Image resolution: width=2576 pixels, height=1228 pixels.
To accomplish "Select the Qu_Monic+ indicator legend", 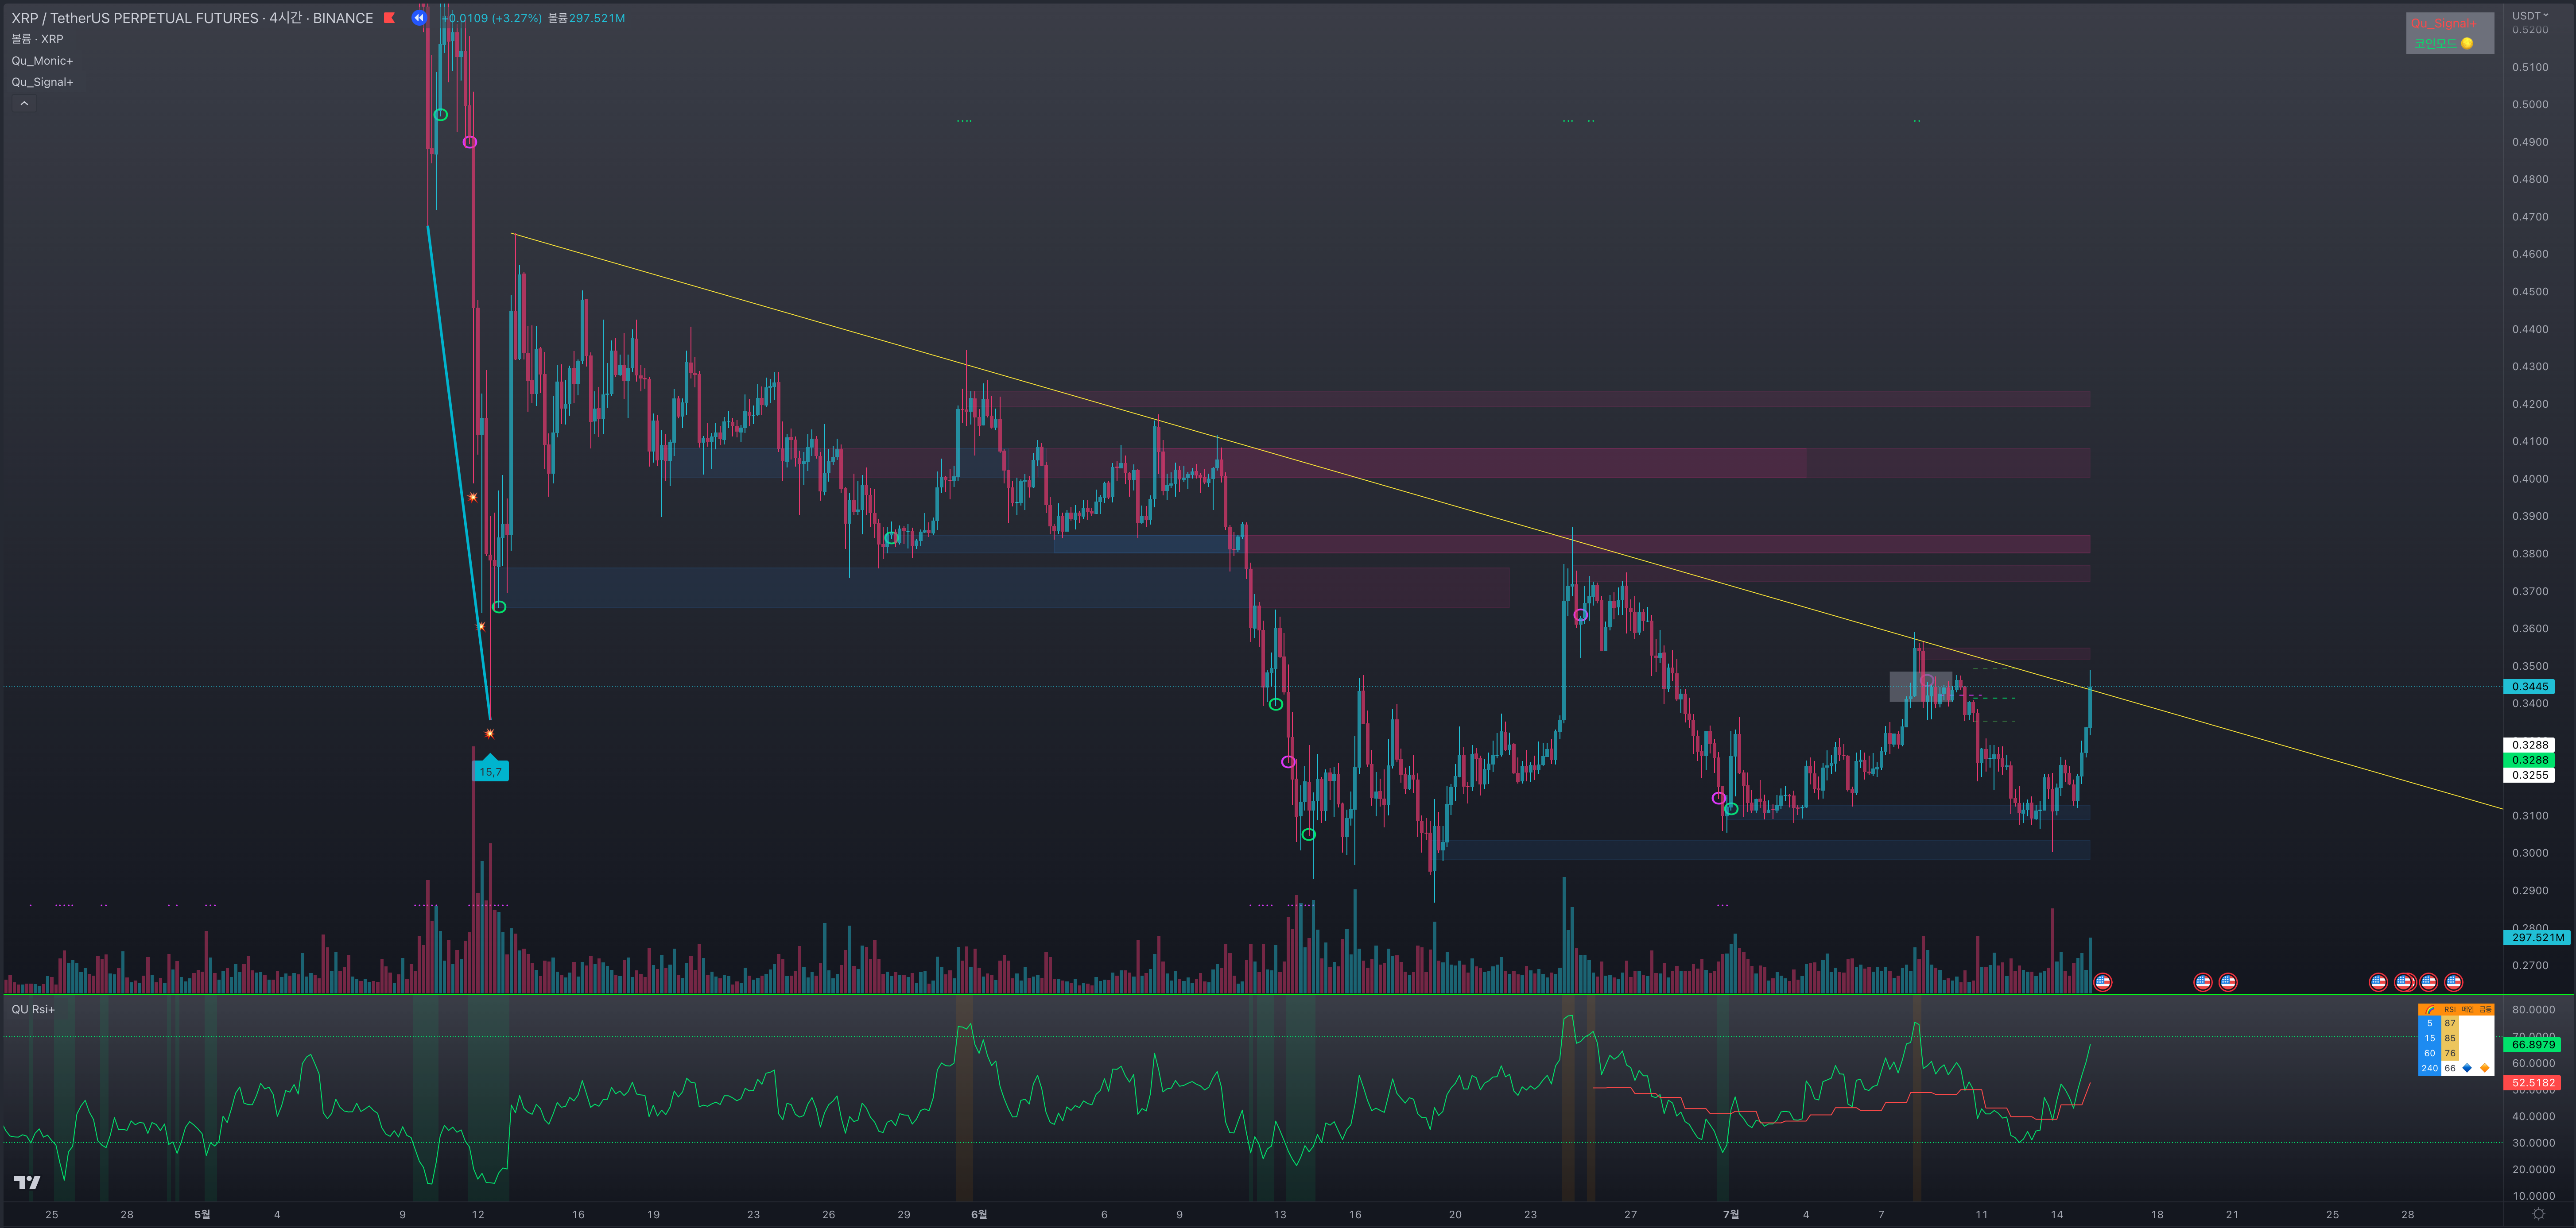I will click(x=42, y=61).
